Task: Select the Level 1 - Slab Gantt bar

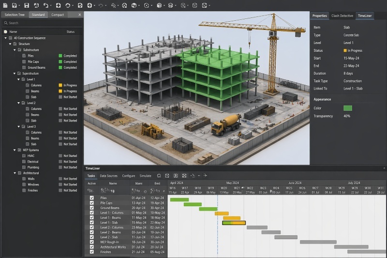Action: point(234,223)
